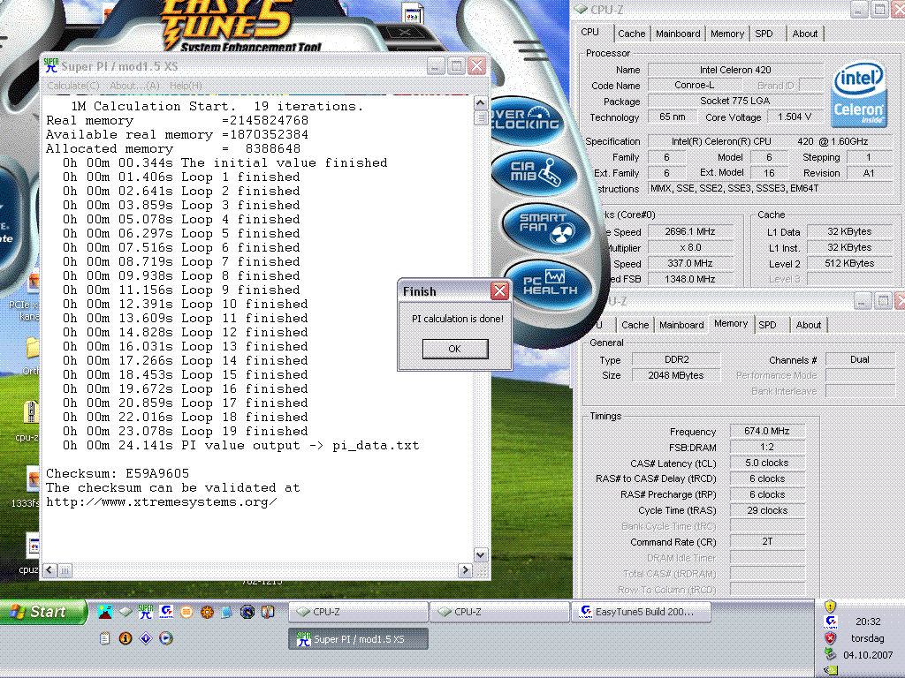Screen dimensions: 905x678
Task: Click the notepad quick launch icon
Action: pyautogui.click(x=104, y=638)
